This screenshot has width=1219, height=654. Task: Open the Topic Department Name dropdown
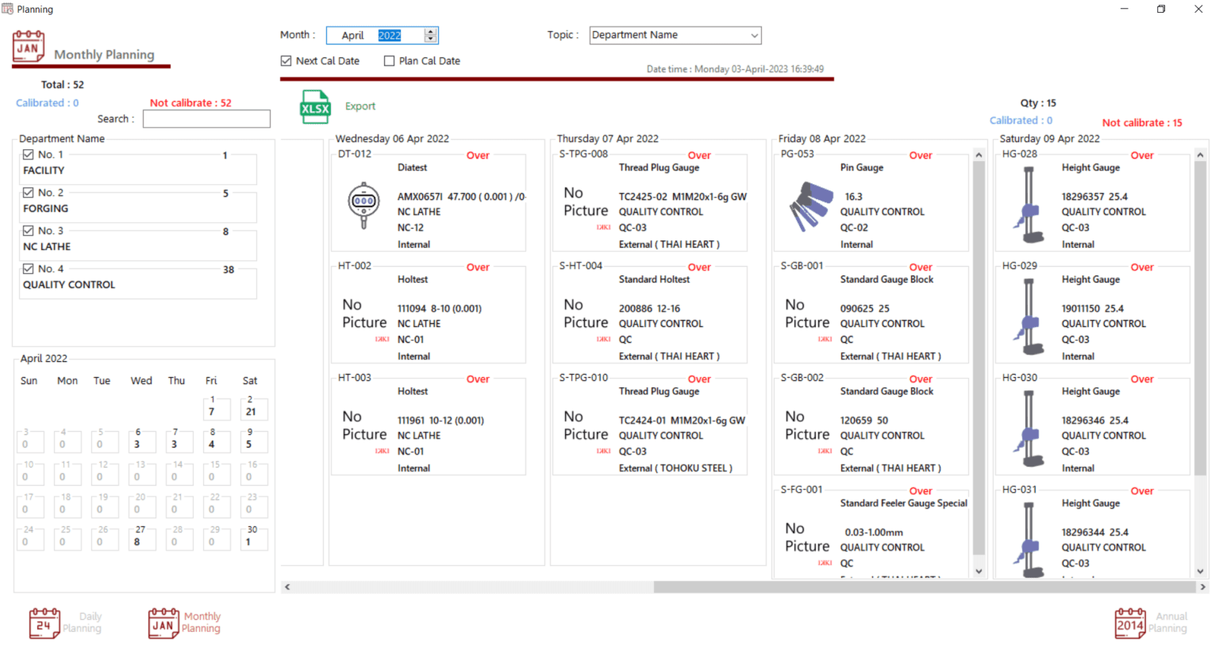pyautogui.click(x=754, y=35)
